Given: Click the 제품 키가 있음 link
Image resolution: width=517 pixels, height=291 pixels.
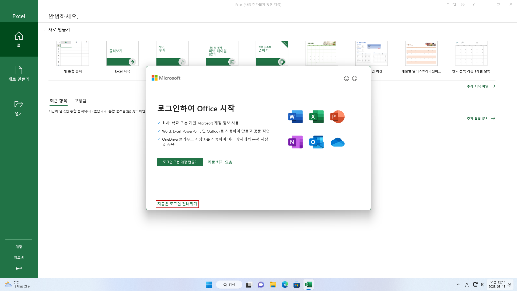Looking at the screenshot, I should click(220, 162).
